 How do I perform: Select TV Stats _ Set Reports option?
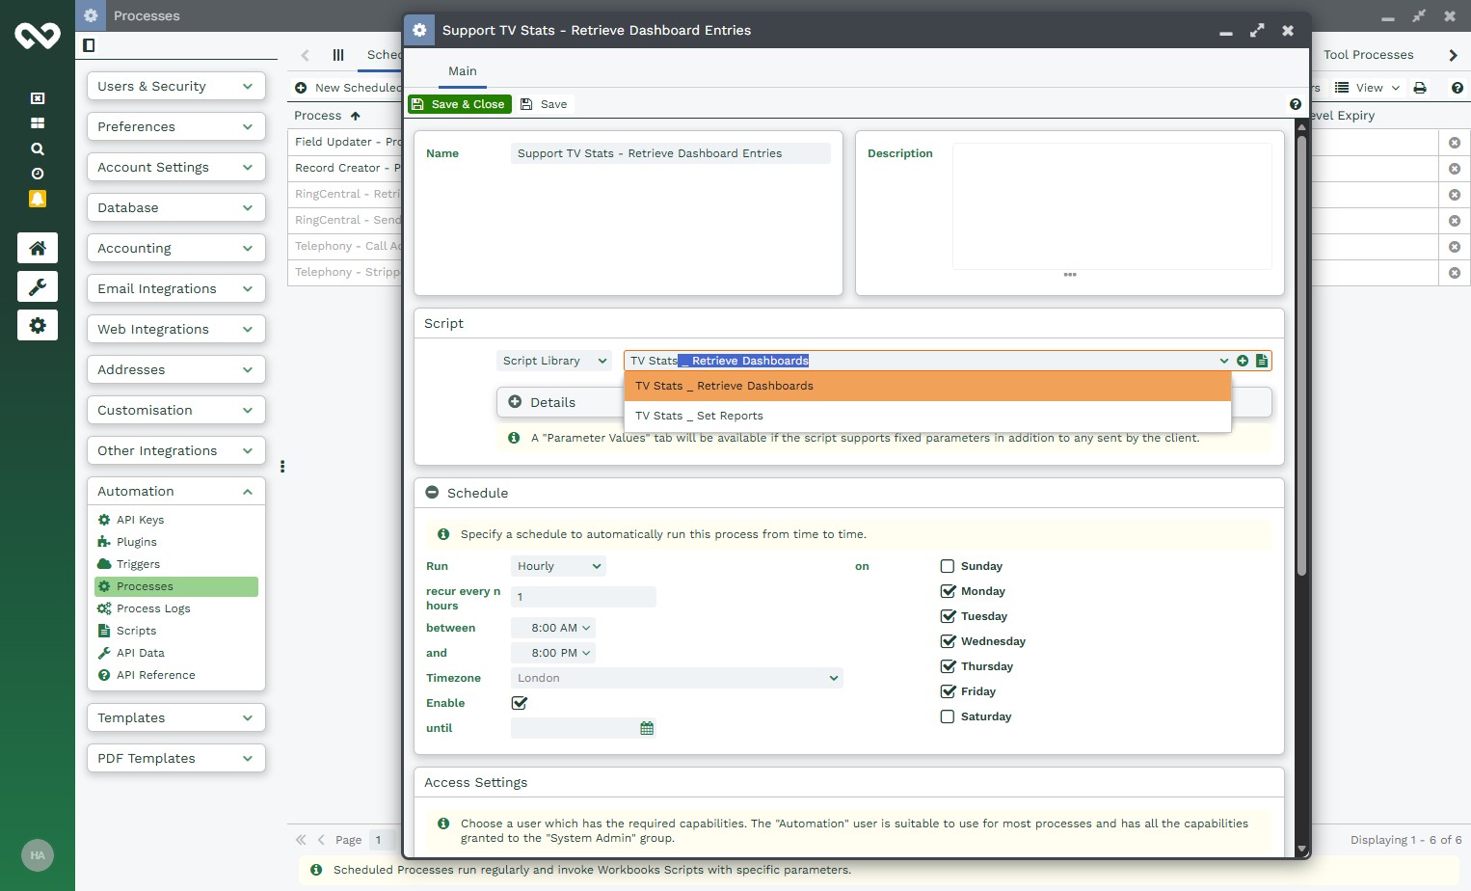699,416
